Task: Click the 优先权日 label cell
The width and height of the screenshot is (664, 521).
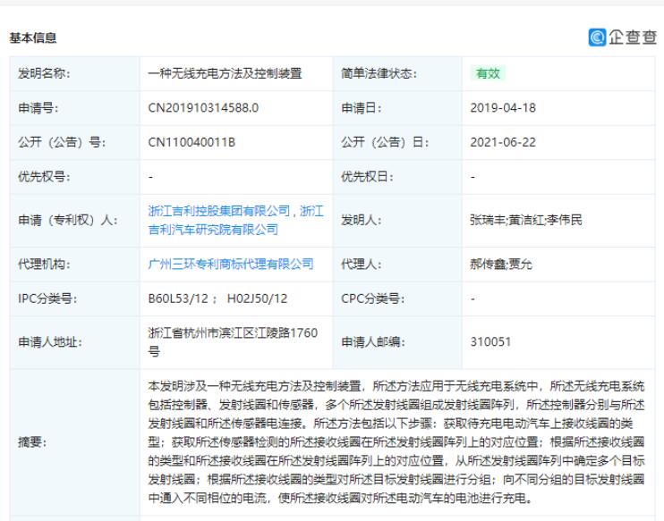Action: (397, 177)
